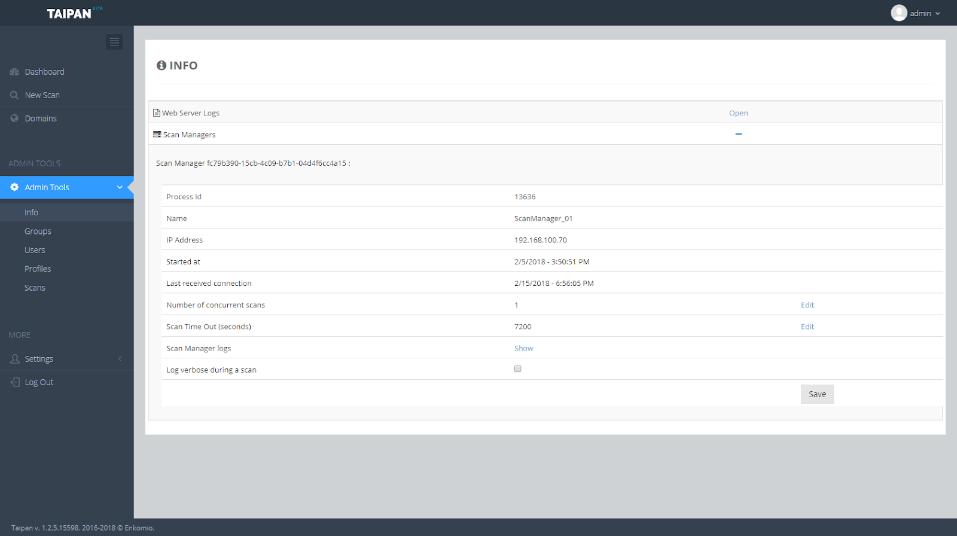Click the Admin Tools gear icon
957x536 pixels.
[14, 187]
